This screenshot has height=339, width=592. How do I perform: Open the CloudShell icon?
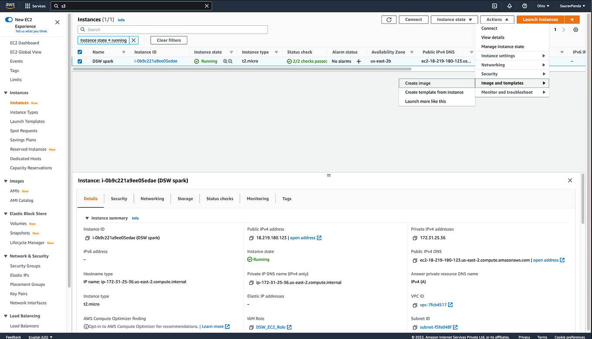494,6
